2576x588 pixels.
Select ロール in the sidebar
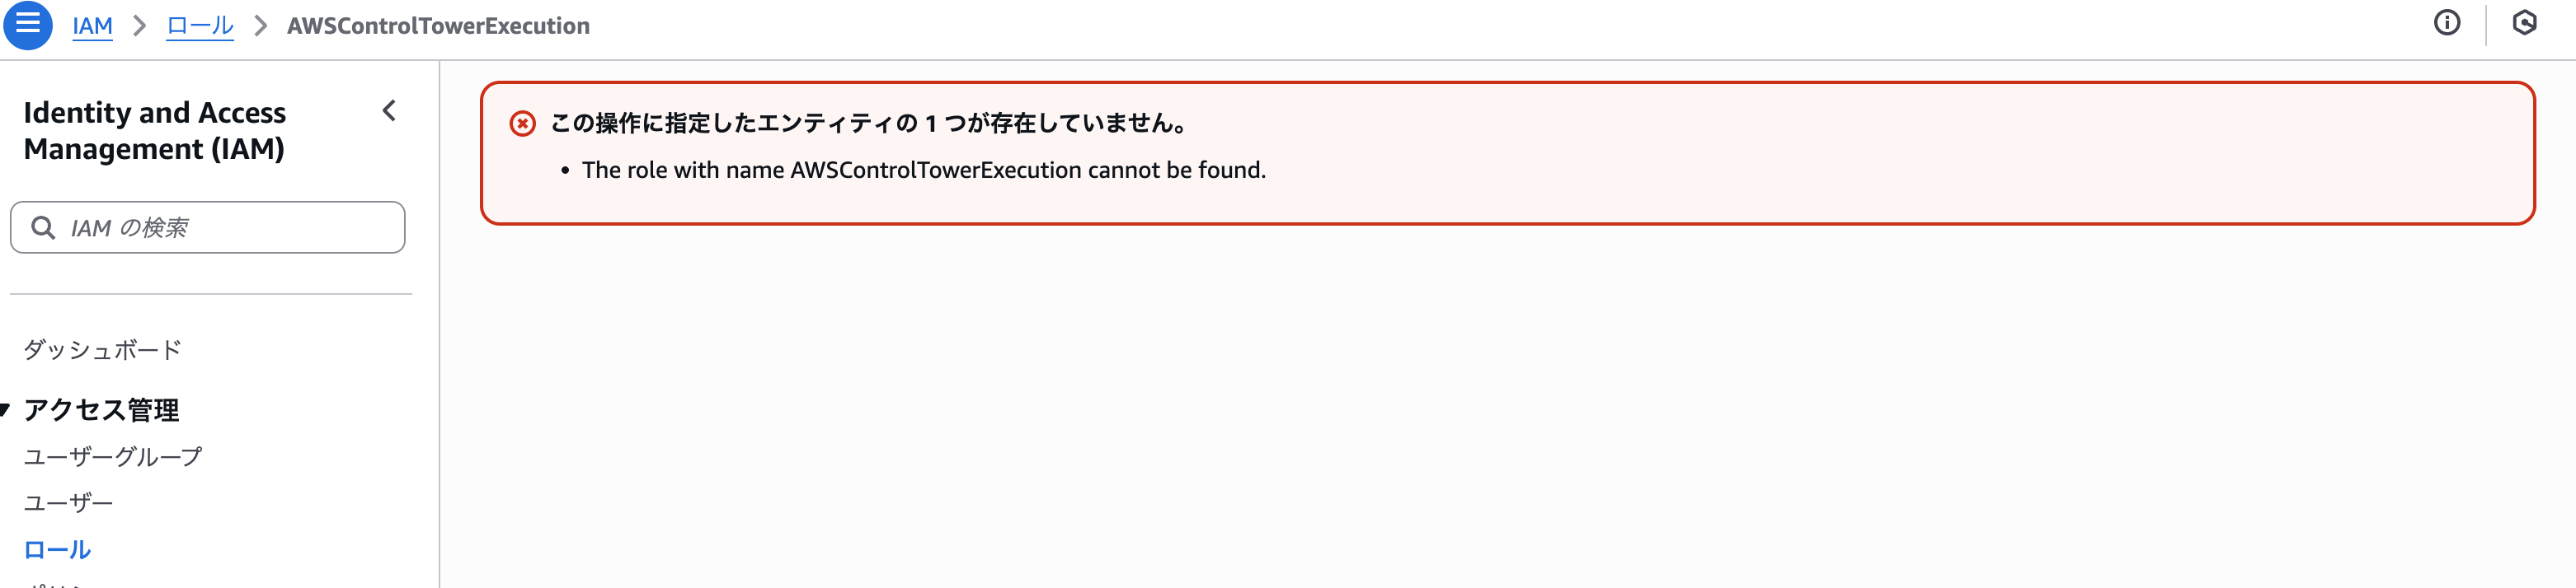tap(57, 549)
